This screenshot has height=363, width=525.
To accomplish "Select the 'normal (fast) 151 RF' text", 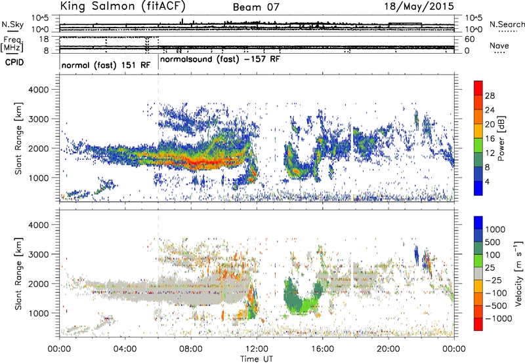I will tap(106, 65).
